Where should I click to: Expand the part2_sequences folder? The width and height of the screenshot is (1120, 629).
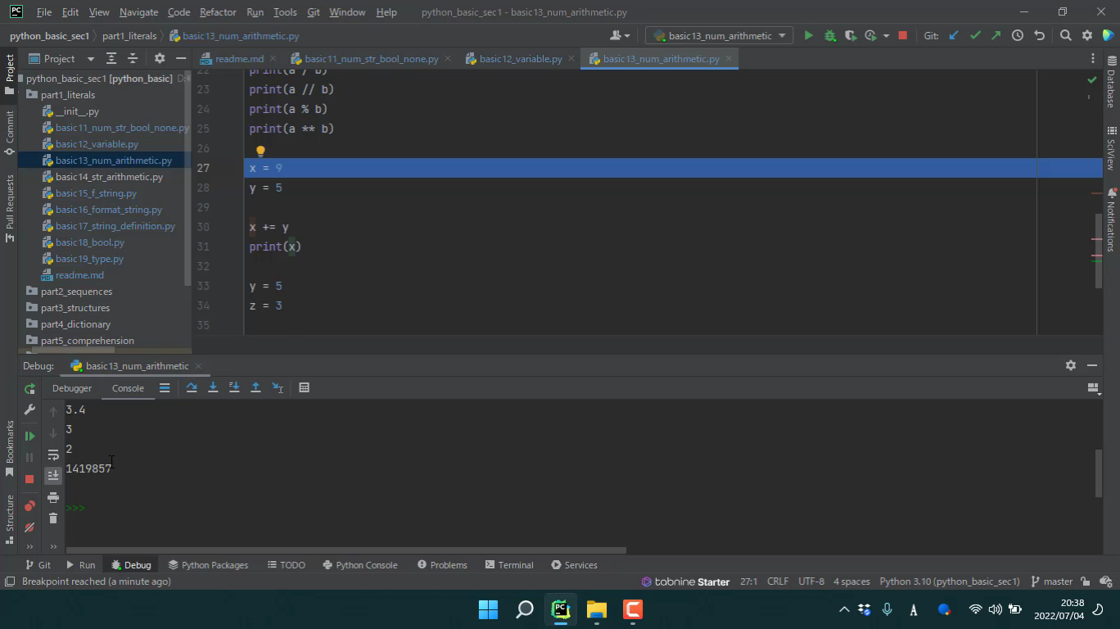click(x=76, y=292)
